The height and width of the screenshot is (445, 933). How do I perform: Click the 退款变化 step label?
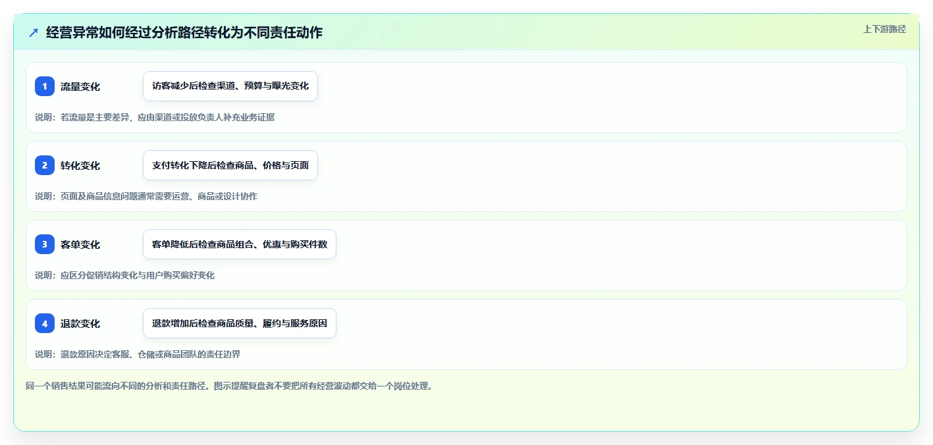80,323
